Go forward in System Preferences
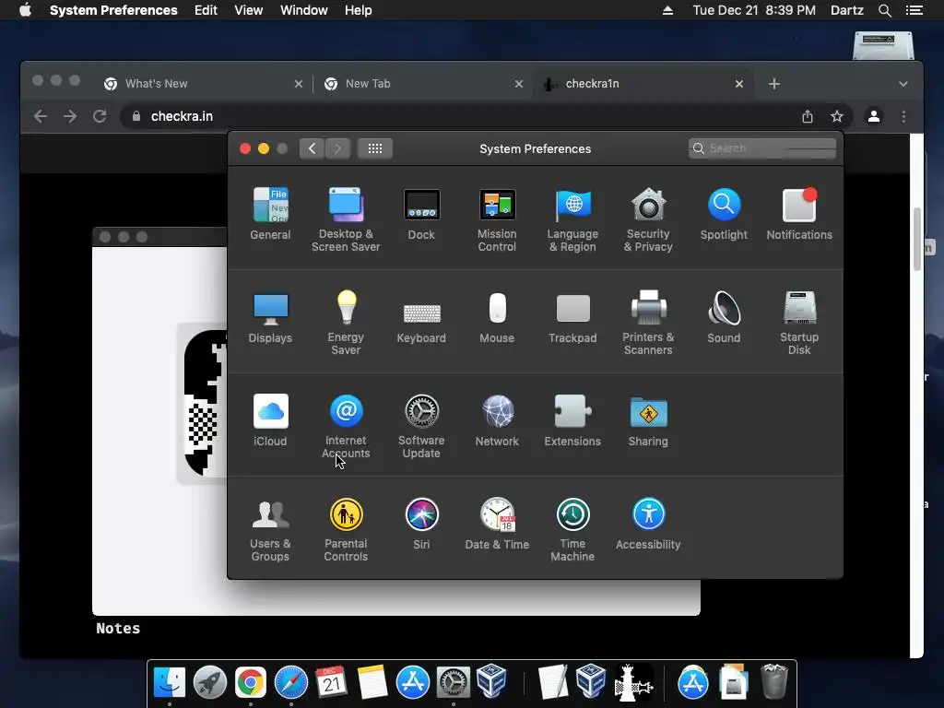 point(337,148)
